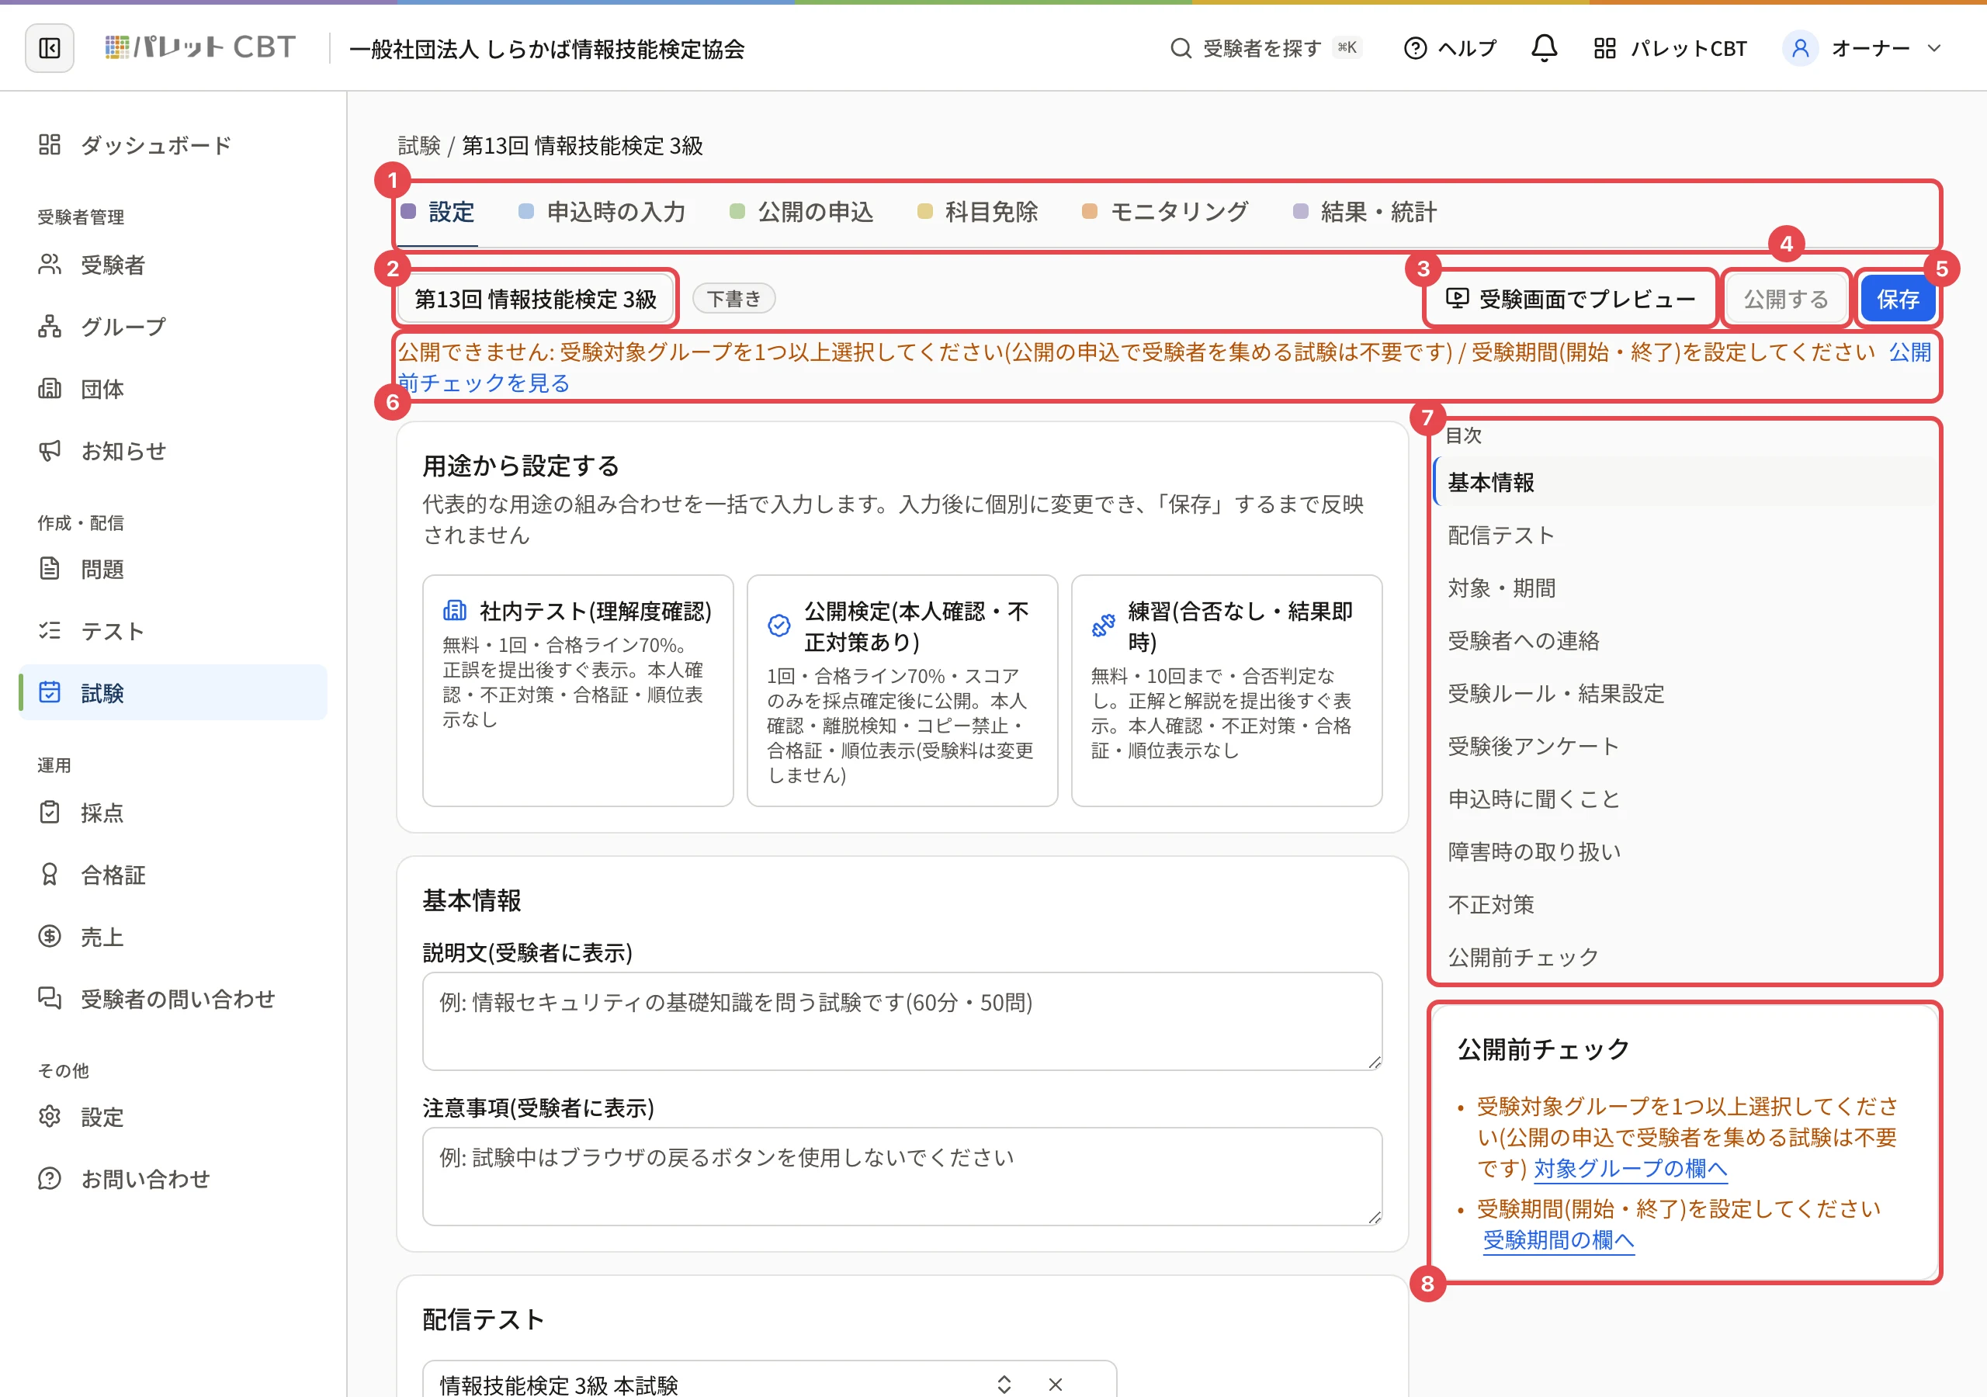Open the モニタリング tab
The height and width of the screenshot is (1397, 1987).
point(1166,212)
